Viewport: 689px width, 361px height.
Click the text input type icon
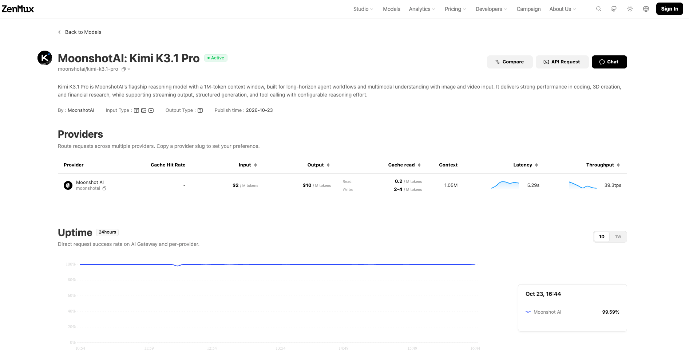pos(136,110)
